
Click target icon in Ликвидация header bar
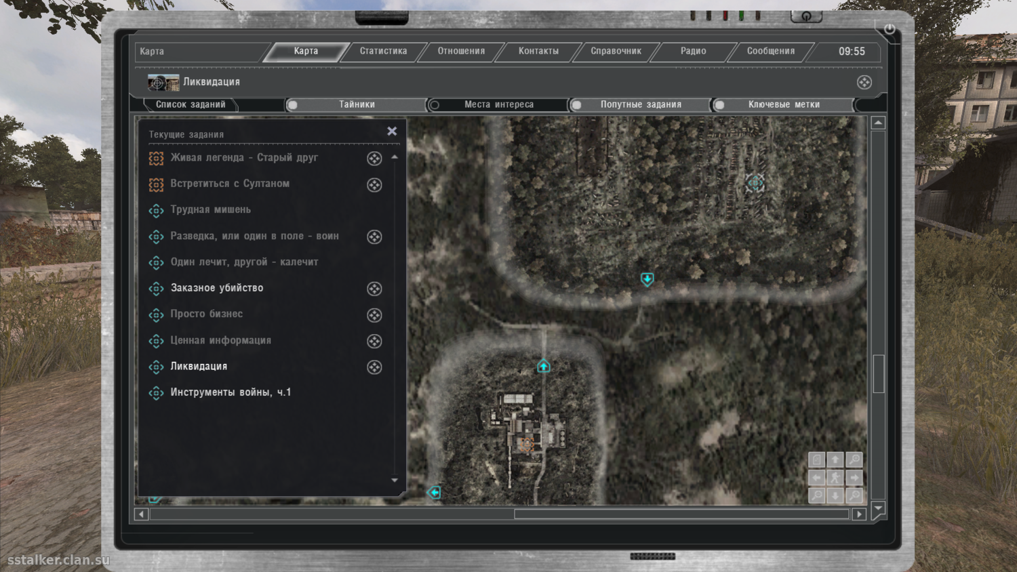[x=864, y=83]
